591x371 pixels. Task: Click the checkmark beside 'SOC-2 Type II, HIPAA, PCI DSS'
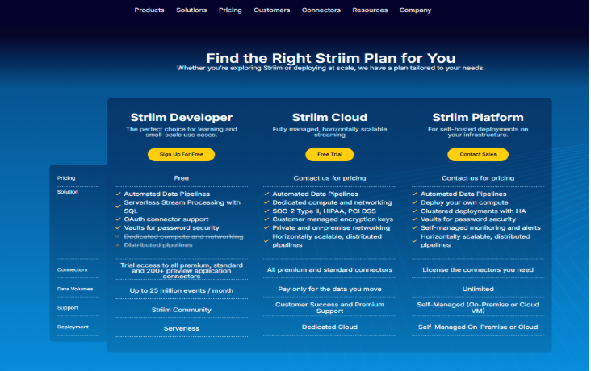266,211
